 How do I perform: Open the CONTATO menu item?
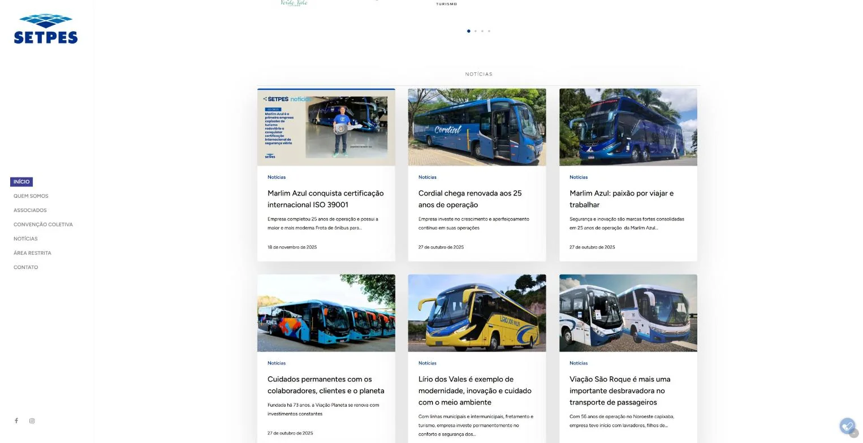point(26,267)
